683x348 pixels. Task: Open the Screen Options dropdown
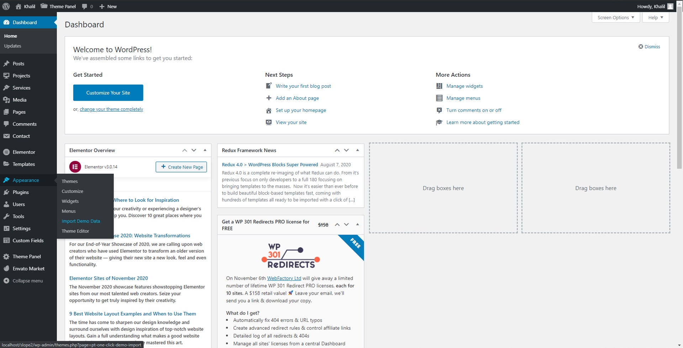click(x=616, y=17)
